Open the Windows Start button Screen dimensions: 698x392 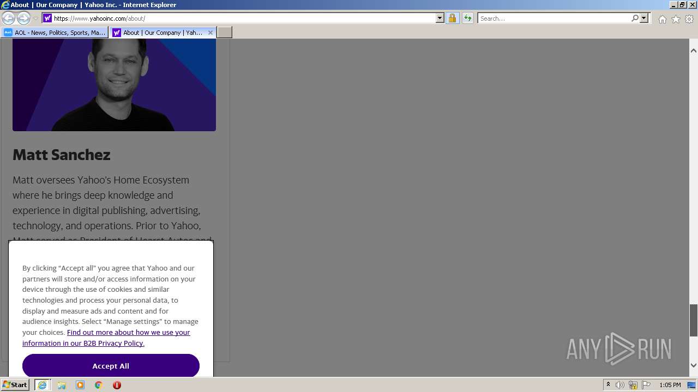[x=15, y=384]
